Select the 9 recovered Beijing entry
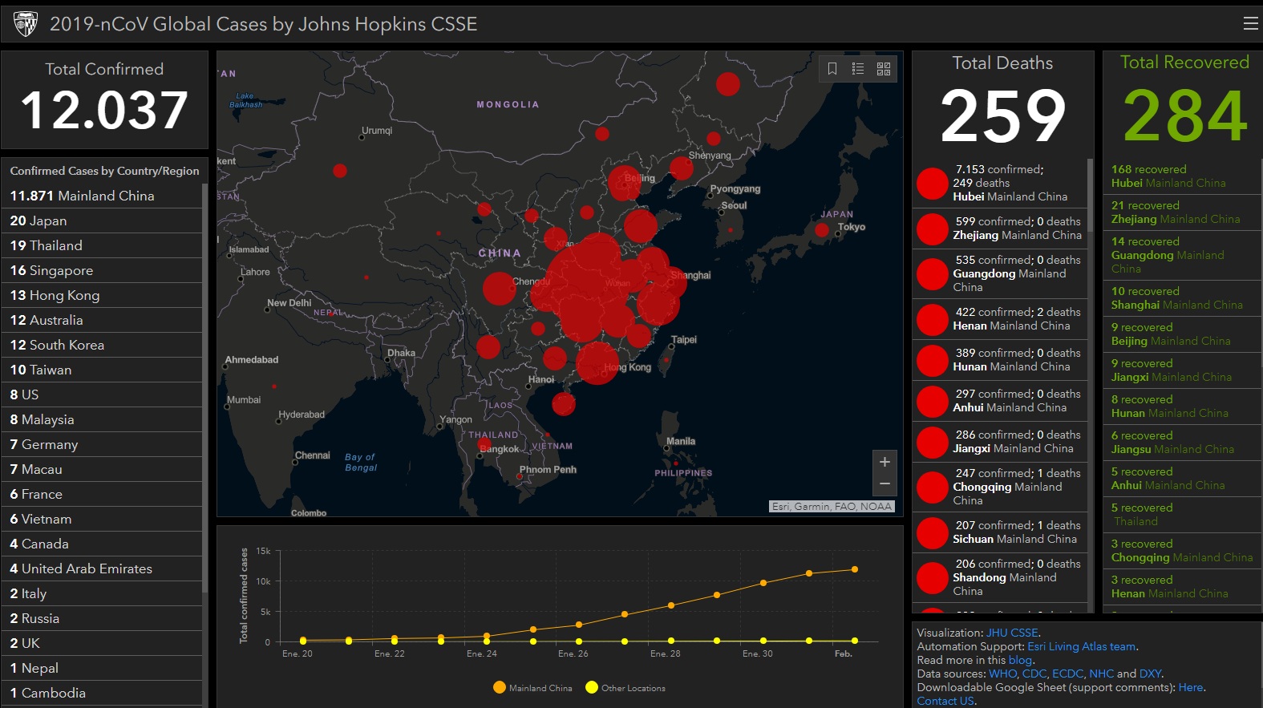This screenshot has width=1263, height=708. click(1180, 334)
